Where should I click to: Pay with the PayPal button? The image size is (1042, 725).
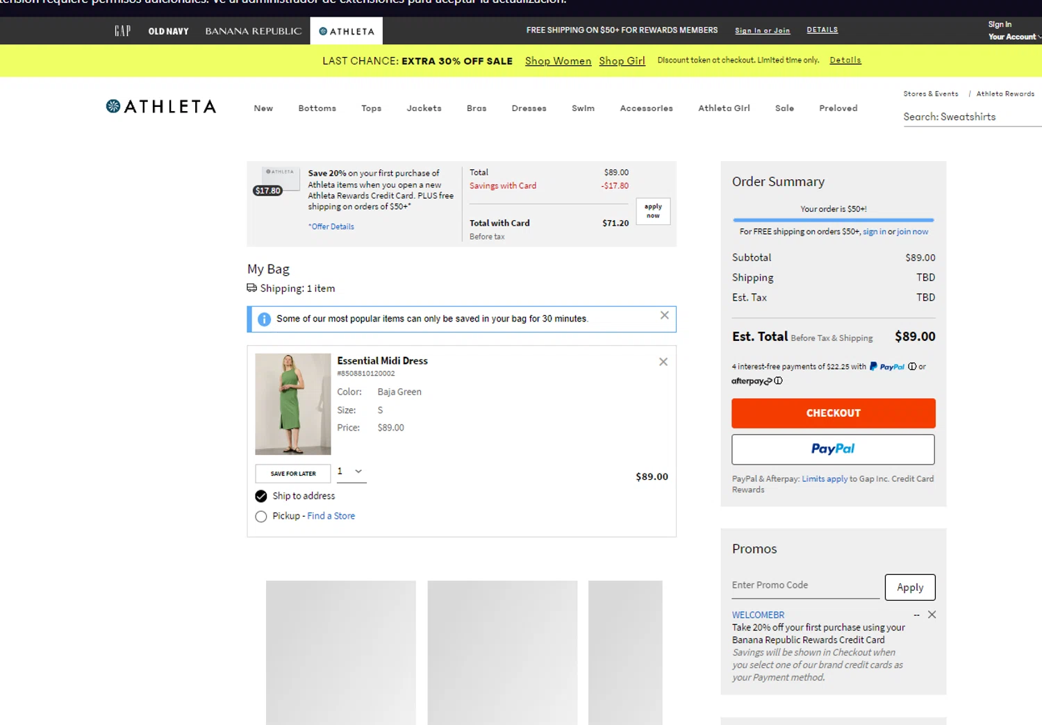pyautogui.click(x=834, y=449)
